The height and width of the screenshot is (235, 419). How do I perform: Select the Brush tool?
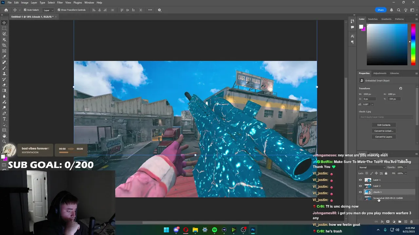(x=4, y=68)
